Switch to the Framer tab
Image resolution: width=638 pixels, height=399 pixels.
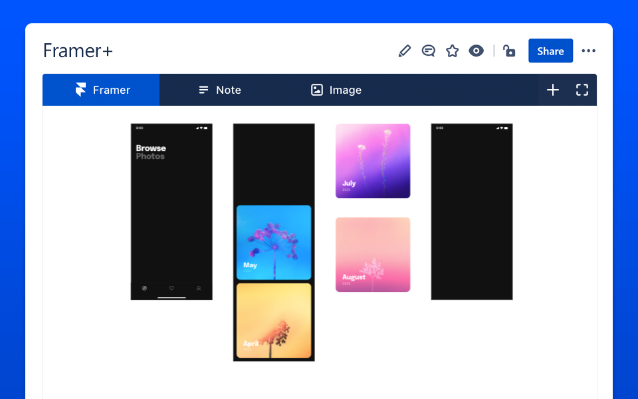(101, 90)
